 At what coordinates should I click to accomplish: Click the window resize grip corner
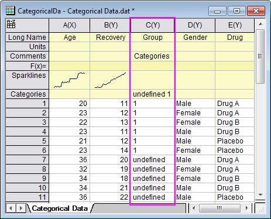point(260,209)
